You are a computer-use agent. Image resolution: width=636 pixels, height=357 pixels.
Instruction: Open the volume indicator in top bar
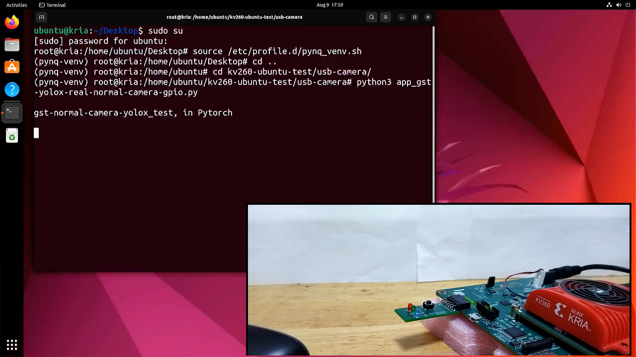(619, 5)
